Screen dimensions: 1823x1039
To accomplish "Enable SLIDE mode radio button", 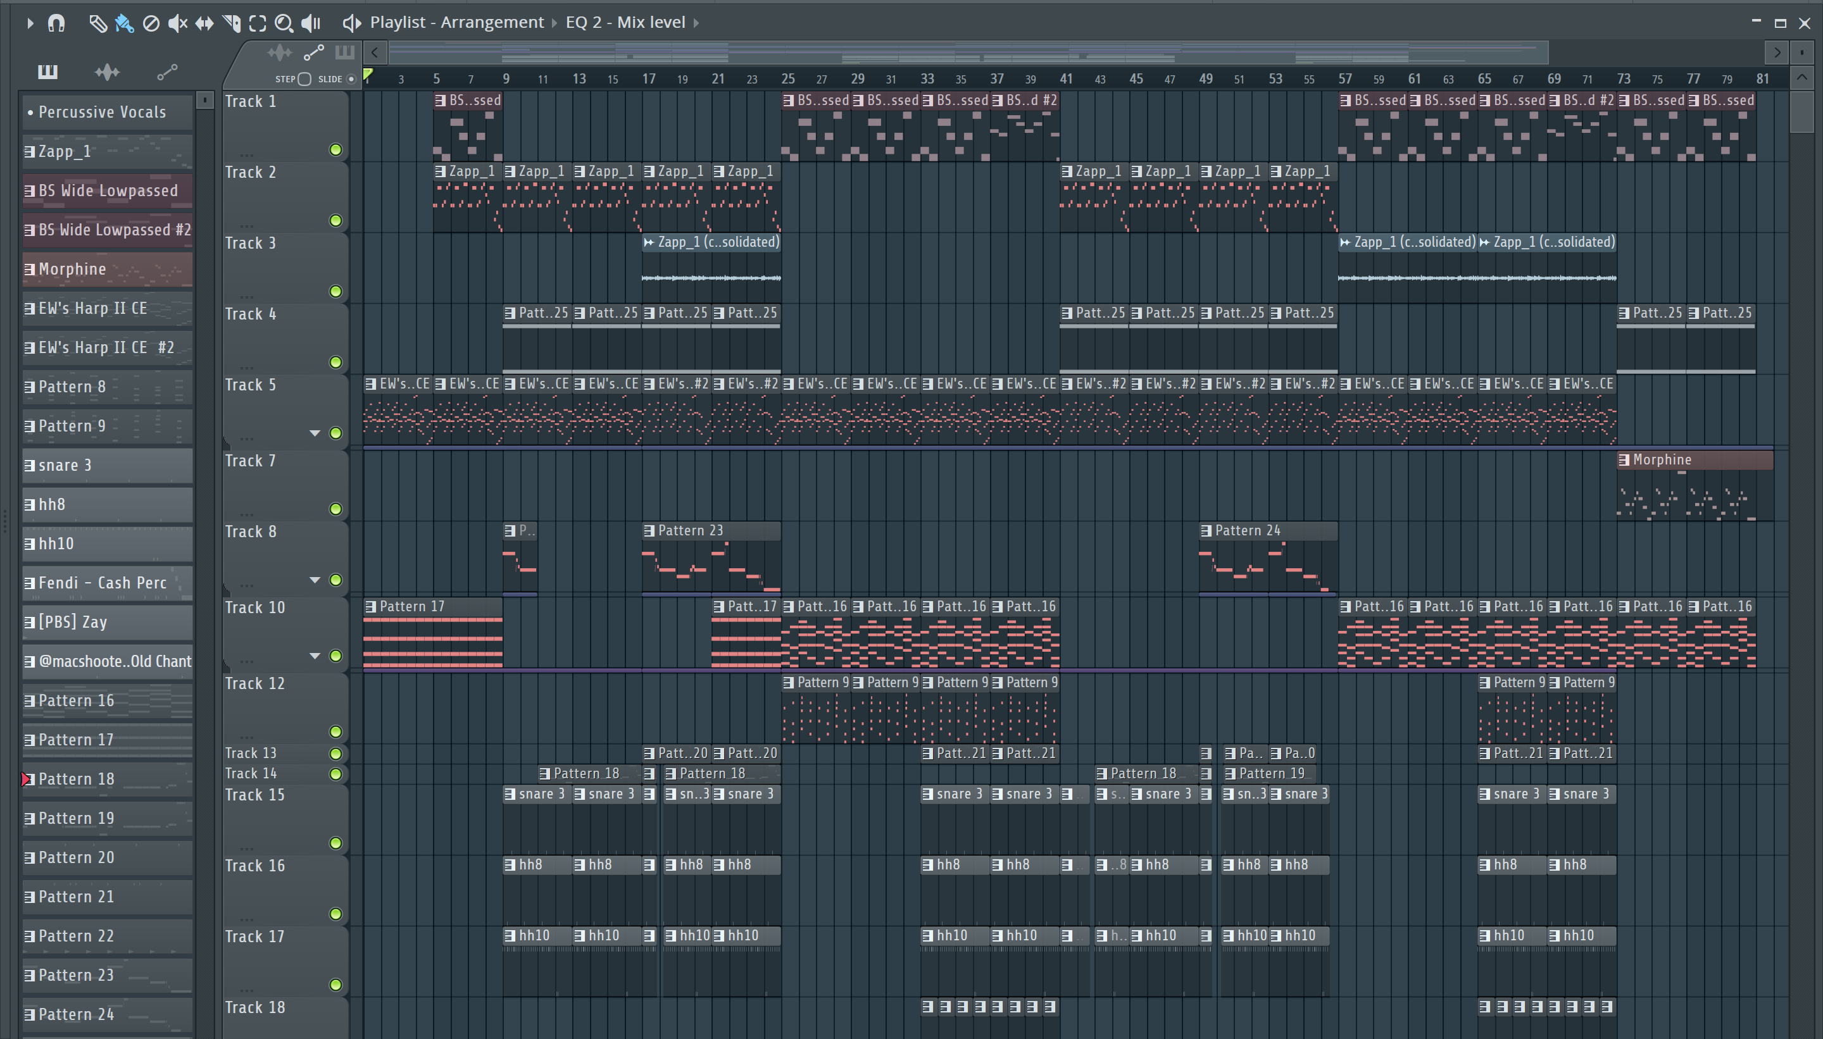I will coord(351,79).
